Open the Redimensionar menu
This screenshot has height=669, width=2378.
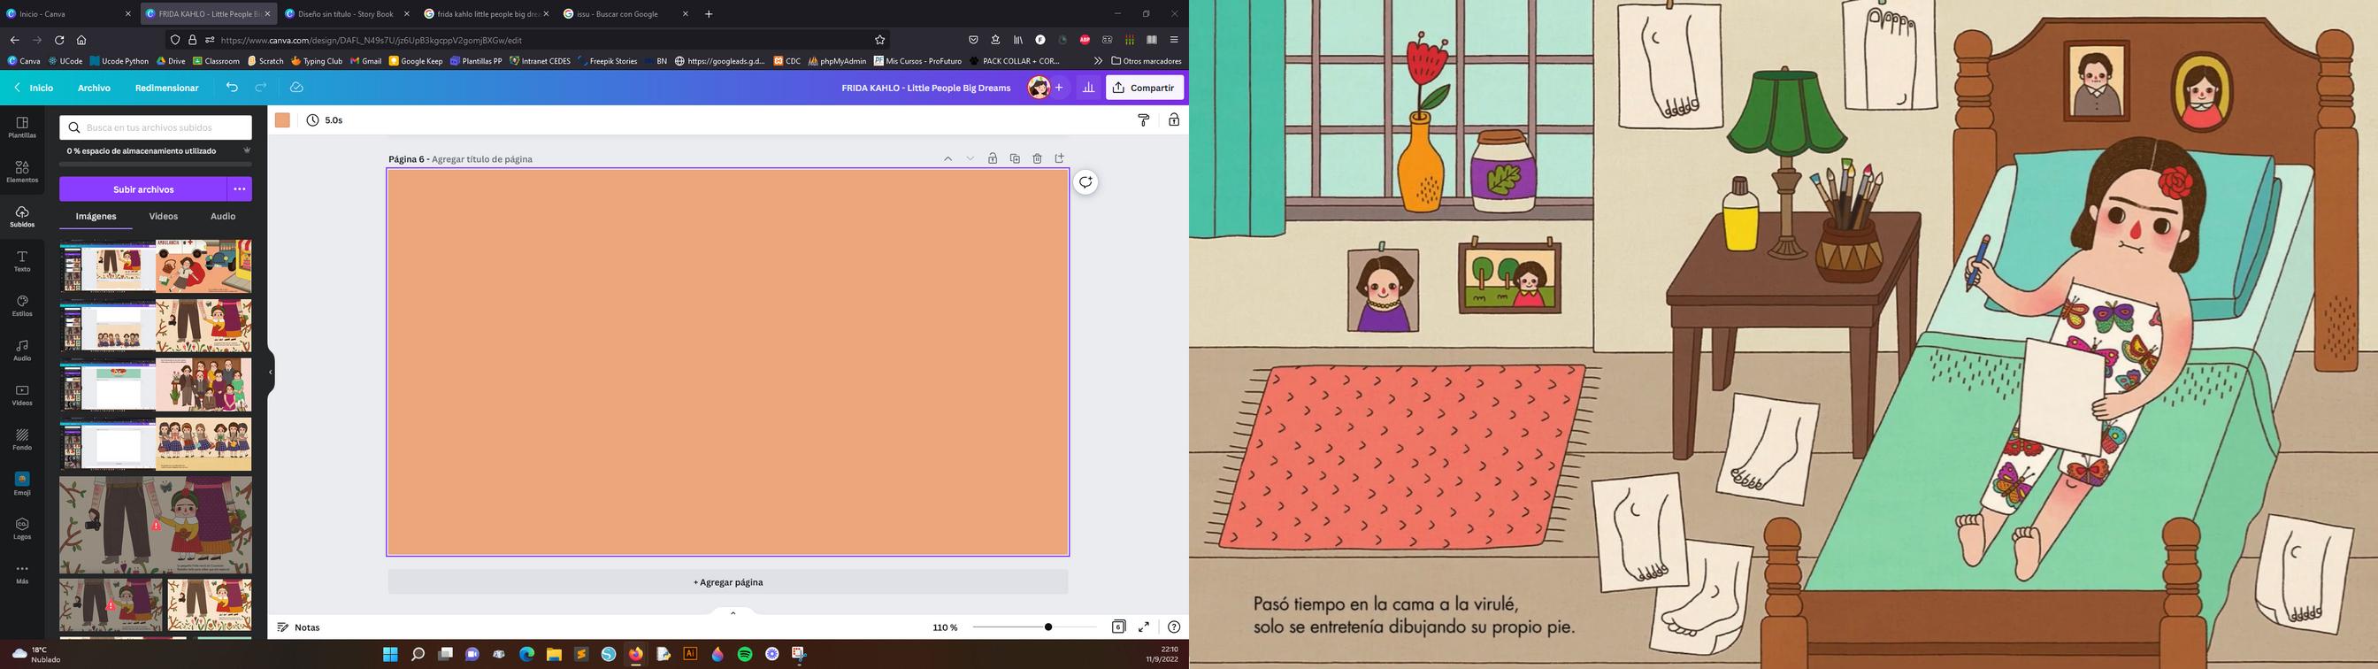pos(167,88)
